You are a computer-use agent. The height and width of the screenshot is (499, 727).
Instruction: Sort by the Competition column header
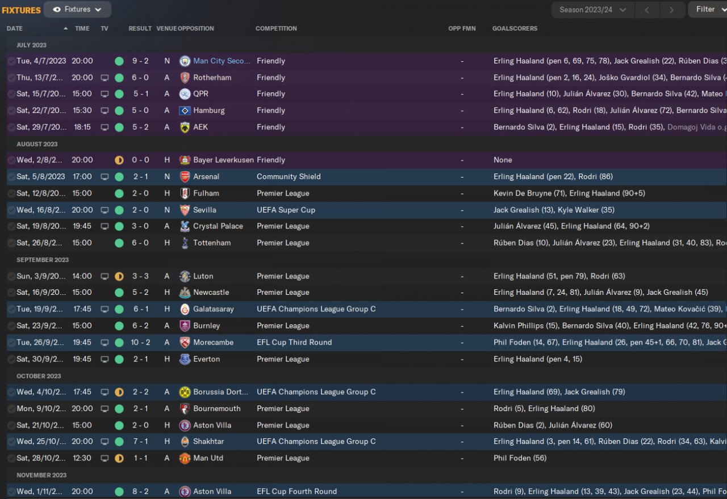point(276,28)
